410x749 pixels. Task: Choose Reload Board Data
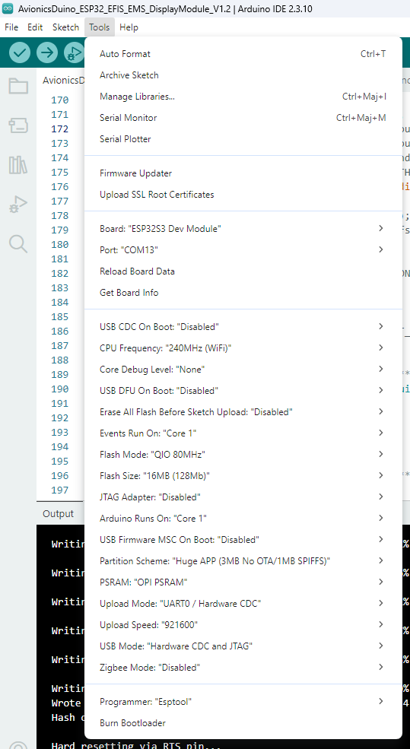click(243, 271)
